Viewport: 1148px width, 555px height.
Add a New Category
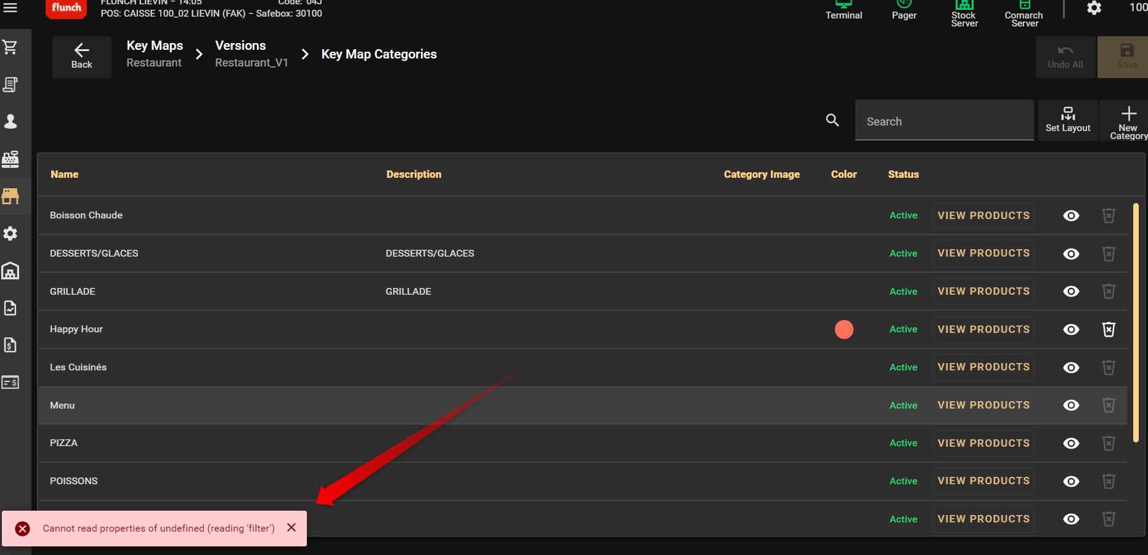pos(1128,121)
